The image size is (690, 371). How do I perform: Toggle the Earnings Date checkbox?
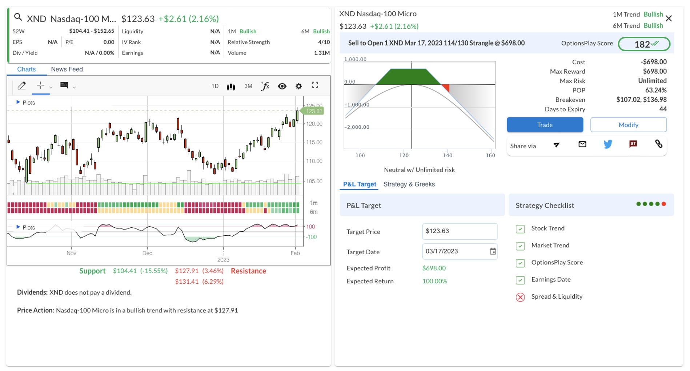pos(520,280)
